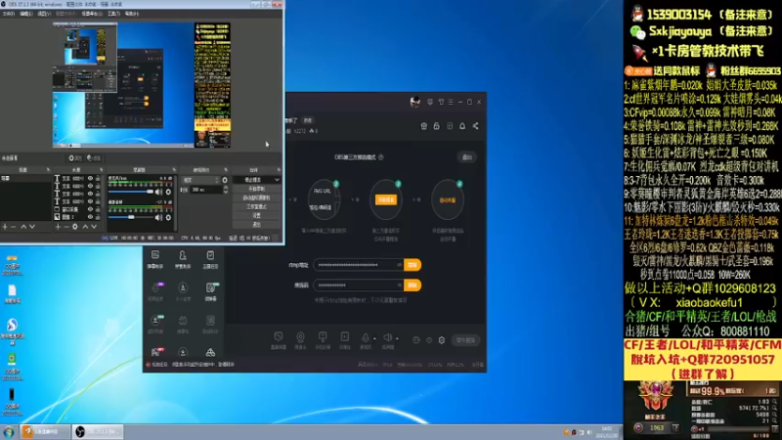
Task: Pop out Audio Mixer dock via header icon
Action: [174, 170]
